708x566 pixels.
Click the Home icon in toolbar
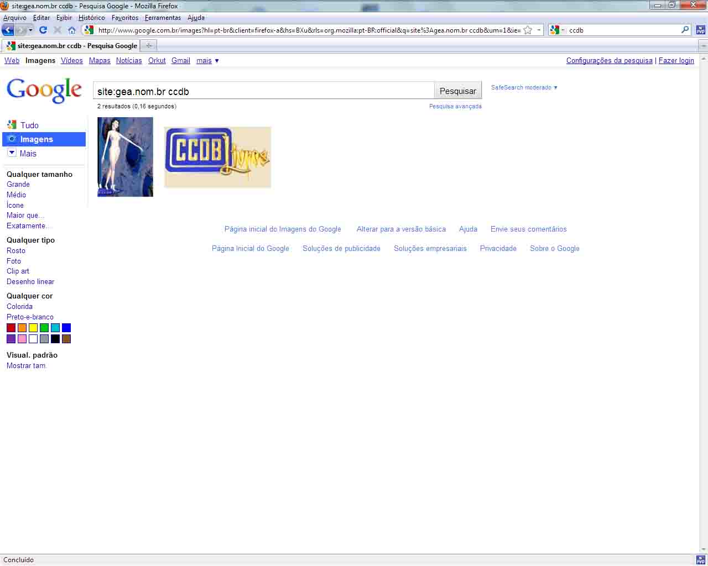tap(72, 30)
